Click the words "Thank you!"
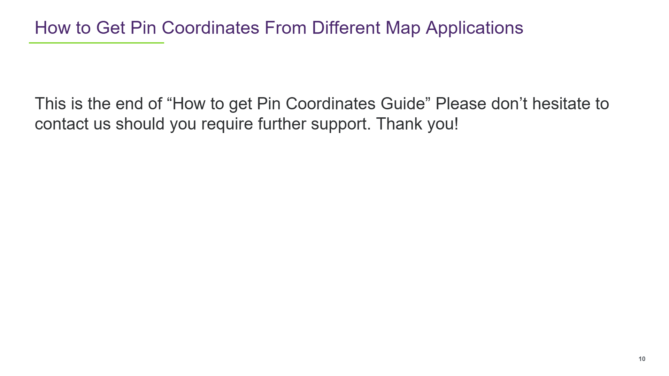The width and height of the screenshot is (669, 376). coord(417,124)
